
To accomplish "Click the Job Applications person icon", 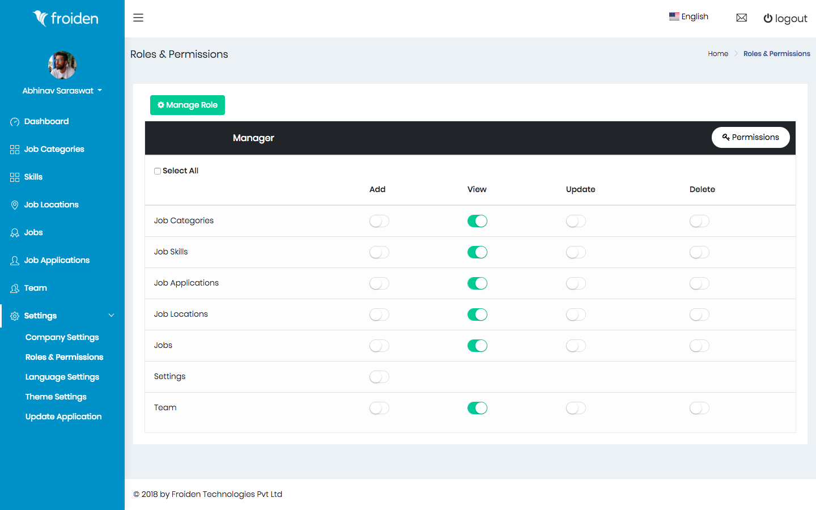I will pyautogui.click(x=15, y=261).
